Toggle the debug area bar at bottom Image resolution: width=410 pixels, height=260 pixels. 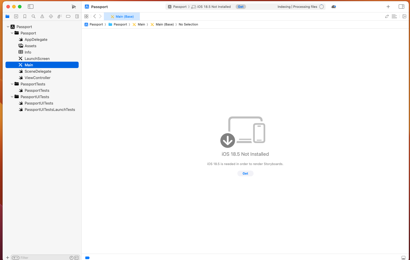point(403,258)
